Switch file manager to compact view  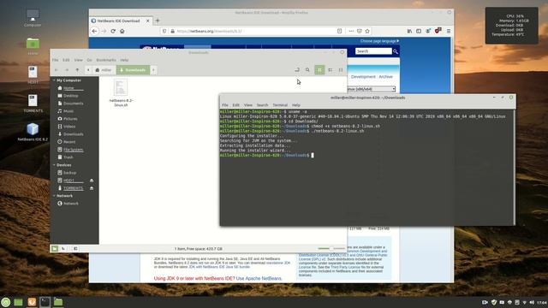click(341, 70)
